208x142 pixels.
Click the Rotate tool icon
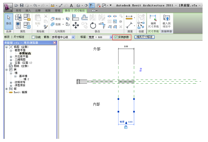click(93, 25)
